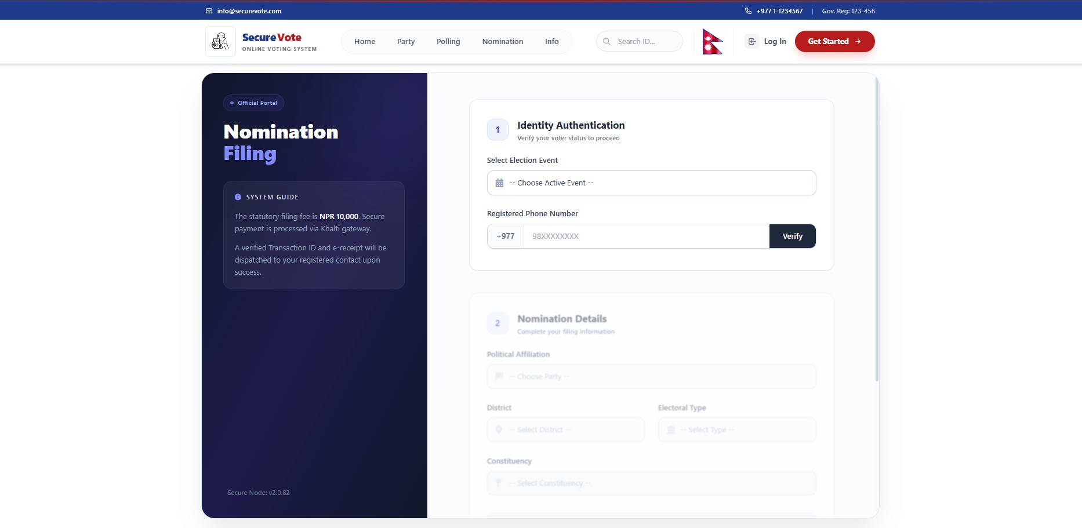The width and height of the screenshot is (1082, 528).
Task: Open the Electoral Type dropdown
Action: (736, 430)
